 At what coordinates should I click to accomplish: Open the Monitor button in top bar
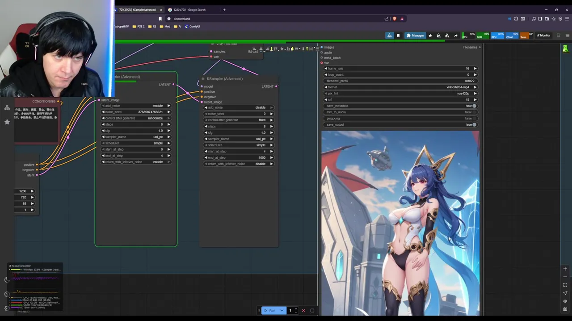[544, 35]
